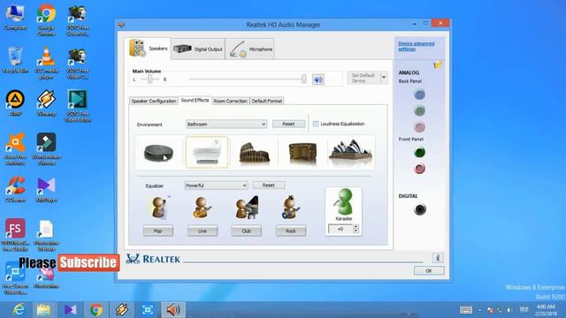Choose the stone disc environment preset
Screen dimensions: 566x318
[x=158, y=153]
